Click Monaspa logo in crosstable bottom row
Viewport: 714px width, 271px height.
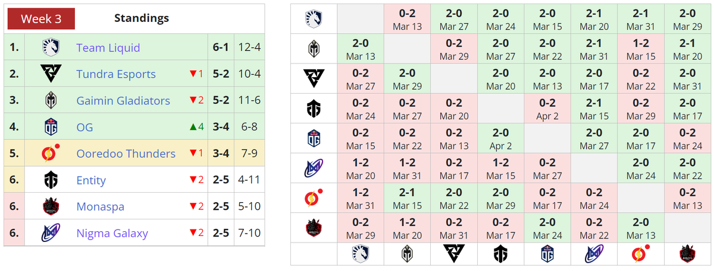[688, 254]
